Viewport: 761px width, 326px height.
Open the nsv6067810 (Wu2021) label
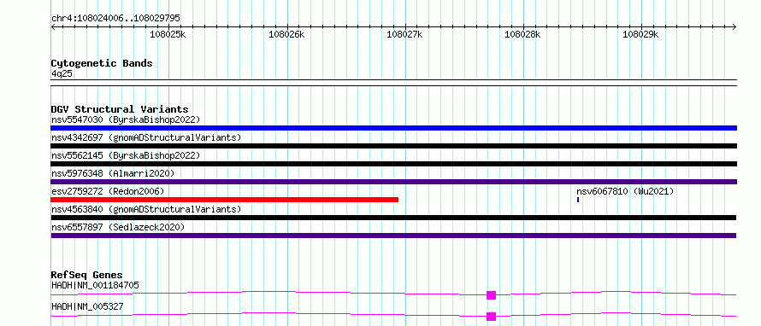click(625, 191)
